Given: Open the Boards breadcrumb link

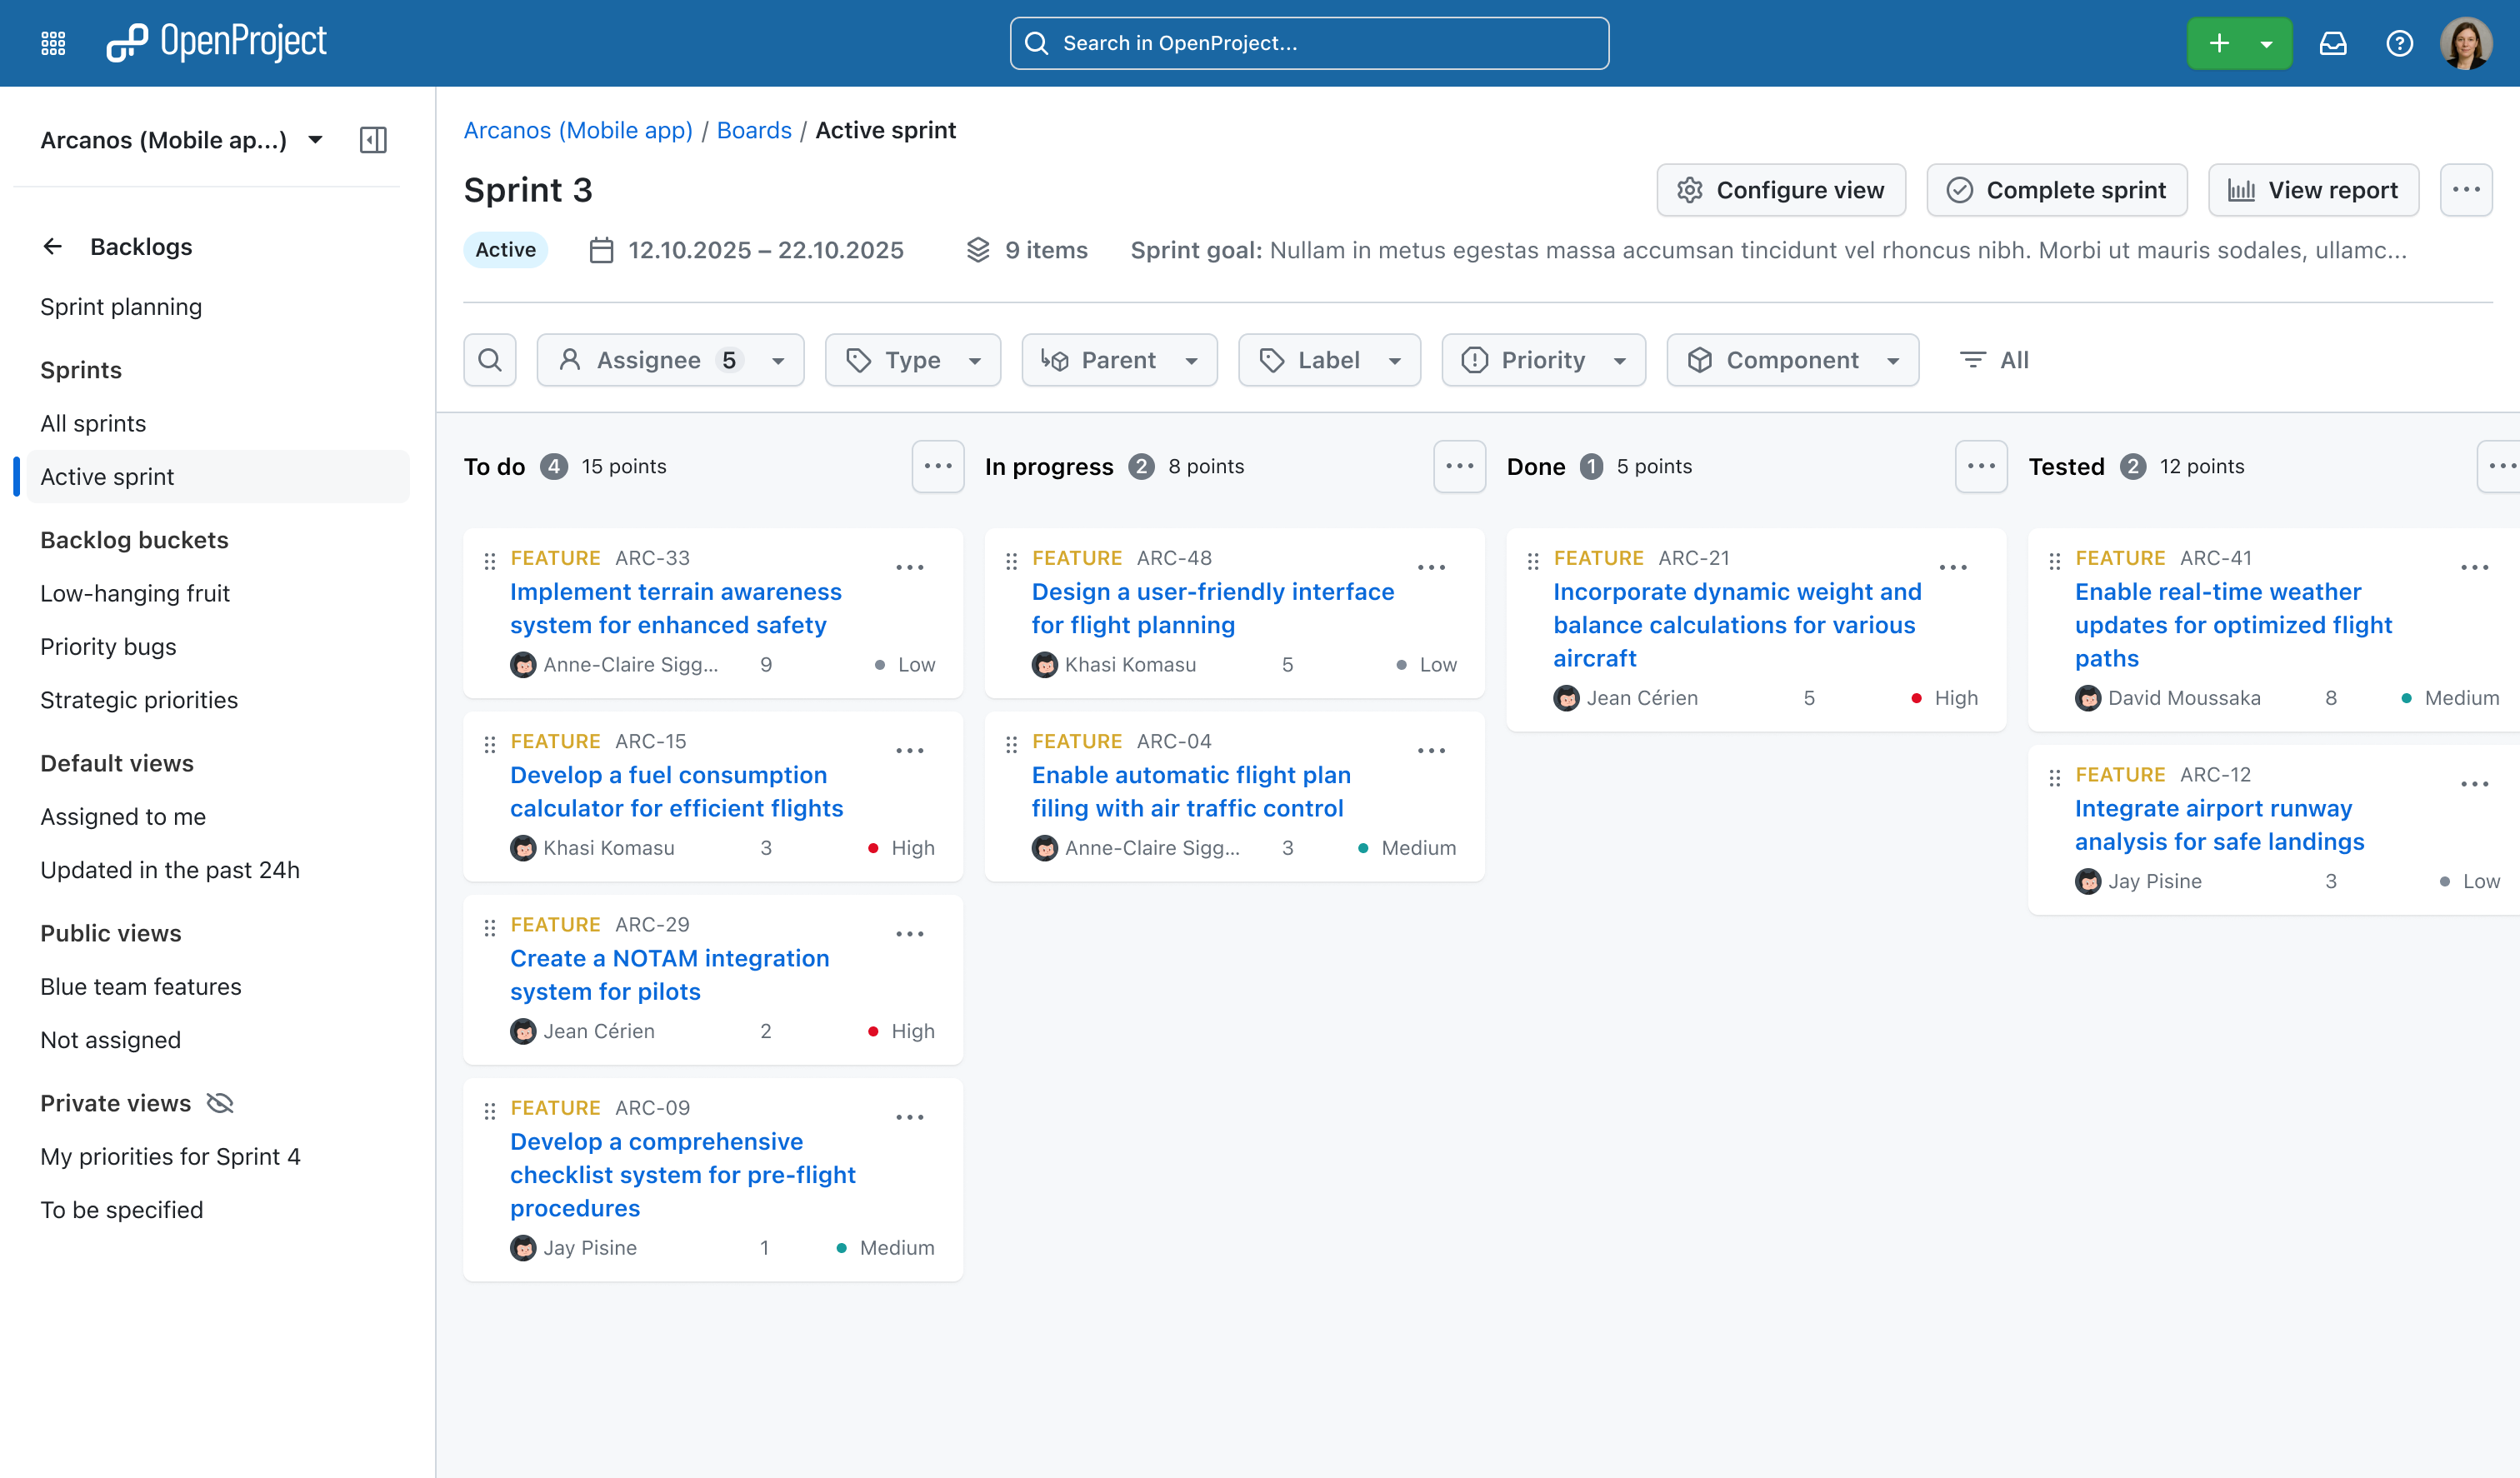Looking at the screenshot, I should click(x=754, y=130).
